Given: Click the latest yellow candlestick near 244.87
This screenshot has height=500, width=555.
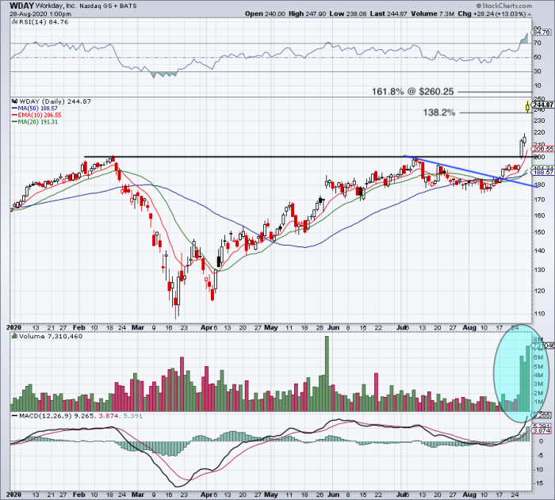Looking at the screenshot, I should 528,106.
